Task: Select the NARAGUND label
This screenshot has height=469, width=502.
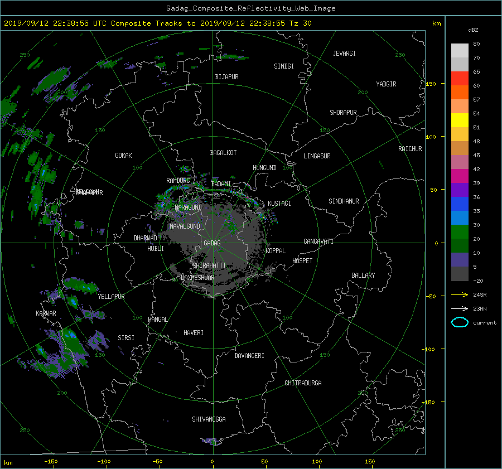Action: (189, 207)
